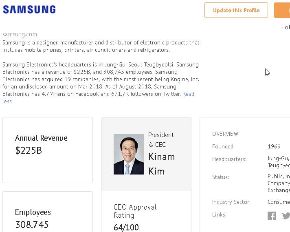Click the 64/100 approval score
The image size is (290, 232).
(126, 227)
